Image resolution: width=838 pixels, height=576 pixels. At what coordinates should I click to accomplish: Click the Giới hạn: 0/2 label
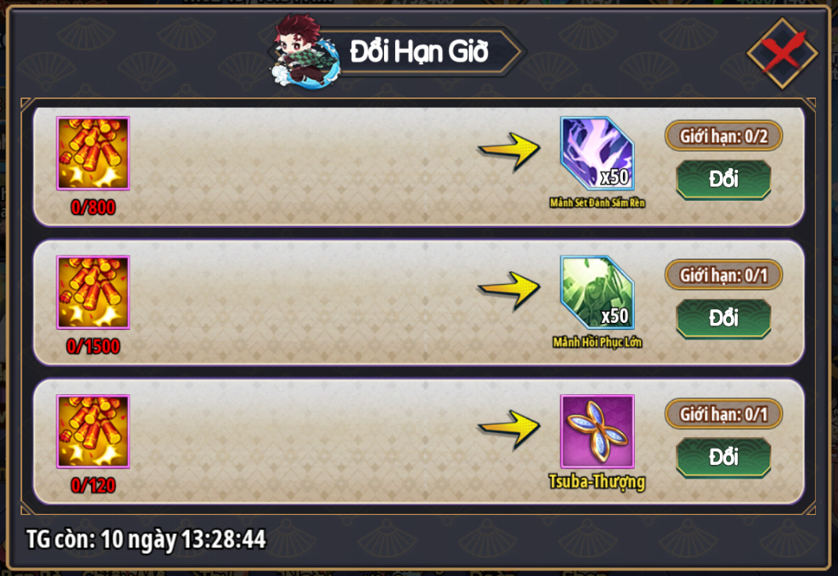pos(724,136)
